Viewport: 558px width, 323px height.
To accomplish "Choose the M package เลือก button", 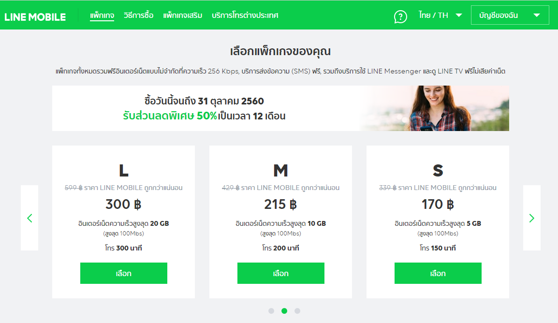I will 281,273.
